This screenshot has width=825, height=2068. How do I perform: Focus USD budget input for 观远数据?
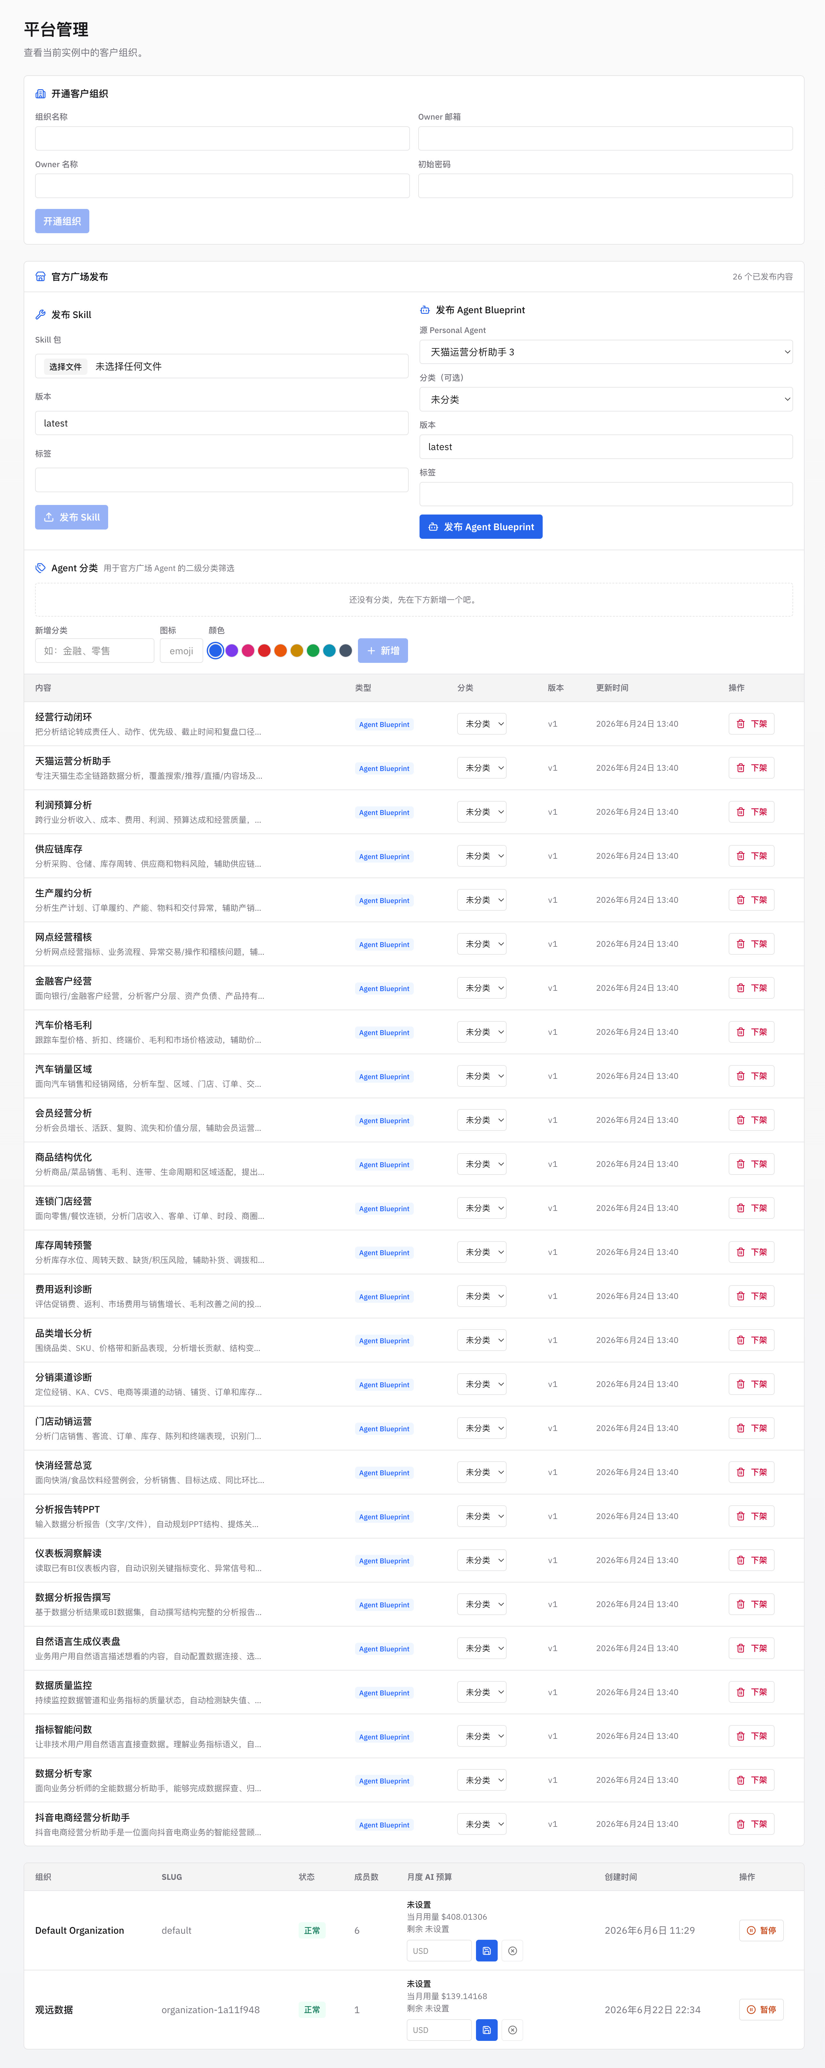[439, 2030]
